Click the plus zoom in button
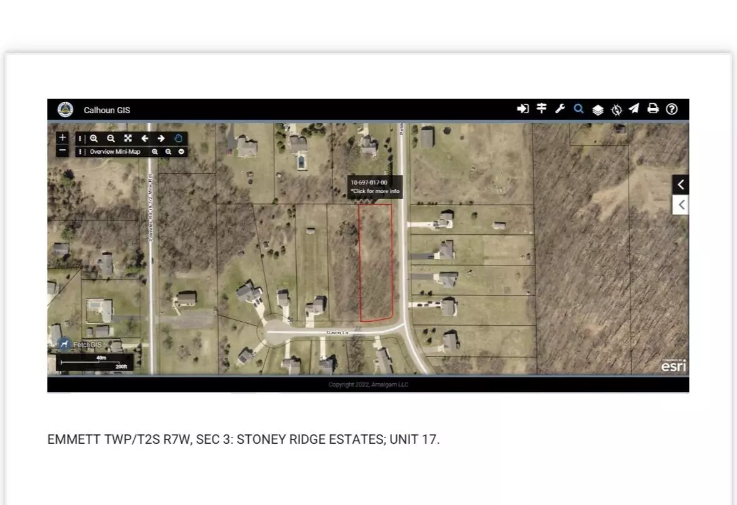Viewport: 737px width, 505px height. [62, 137]
